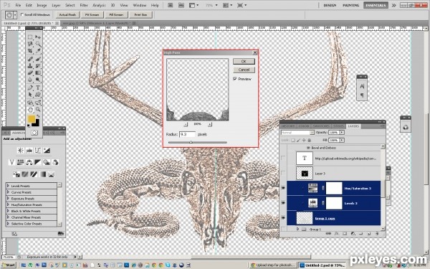Click the Print Size button
Screen dimensions: 430x269
point(140,15)
